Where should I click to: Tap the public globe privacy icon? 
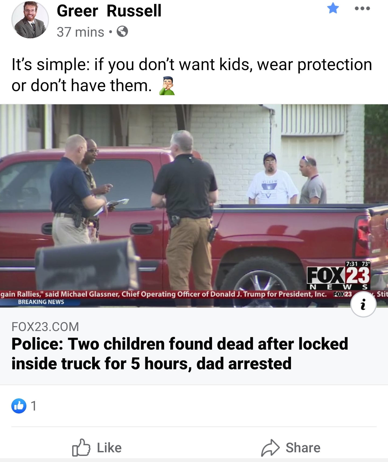click(x=122, y=32)
